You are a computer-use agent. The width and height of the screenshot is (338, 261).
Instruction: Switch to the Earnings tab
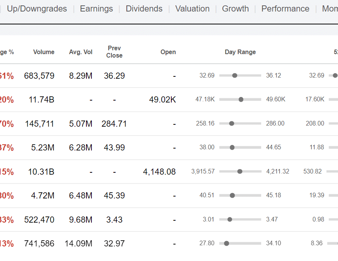[x=96, y=9]
